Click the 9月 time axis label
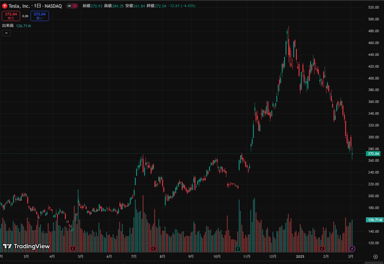 coord(191,256)
